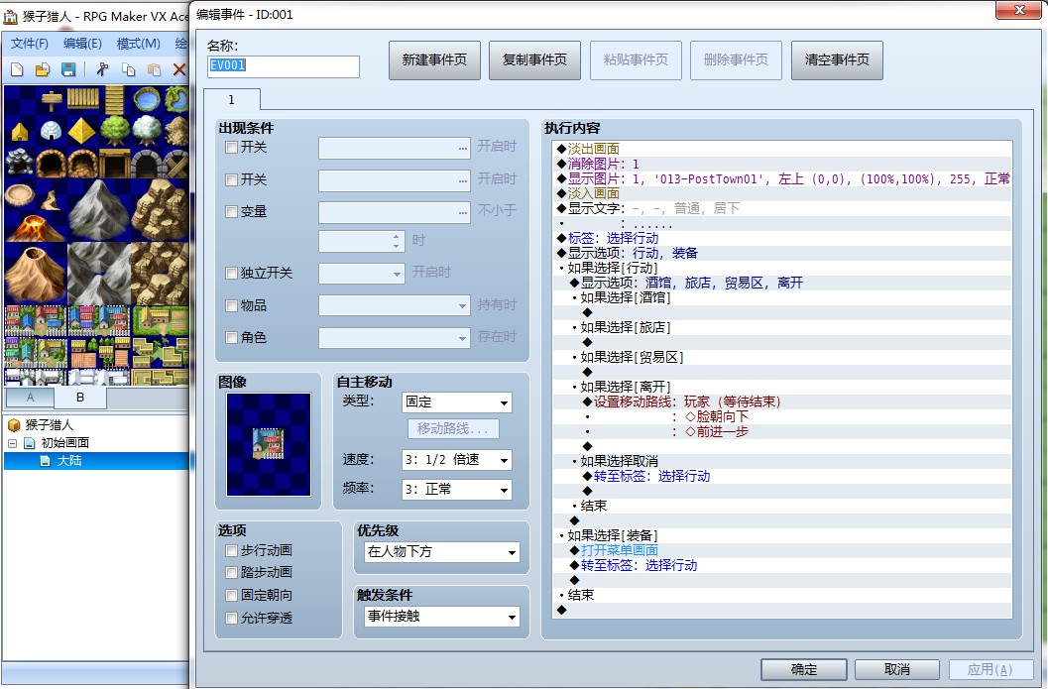Click the 复制事件页 button
Viewport: 1048px width, 689px height.
point(534,60)
